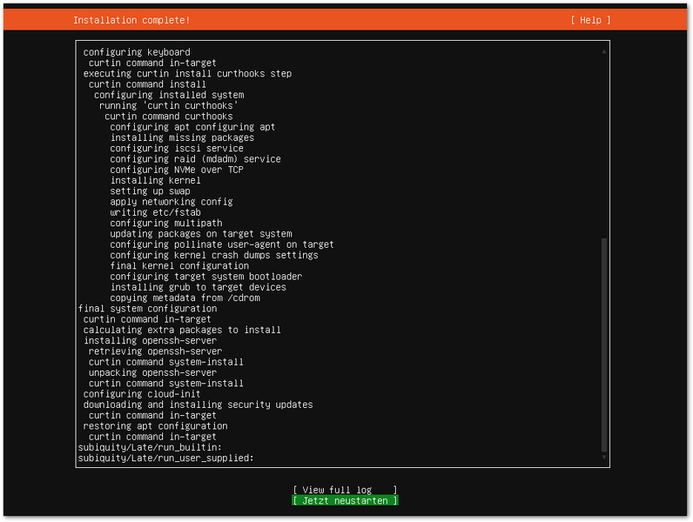Click View full log button
The width and height of the screenshot is (693, 522).
[345, 490]
